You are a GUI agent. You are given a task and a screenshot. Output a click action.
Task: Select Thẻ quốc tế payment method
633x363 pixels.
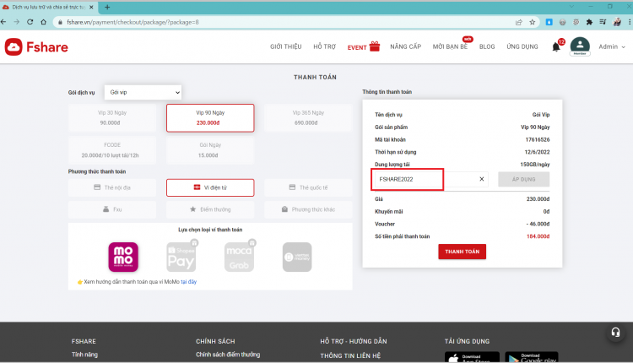click(308, 187)
